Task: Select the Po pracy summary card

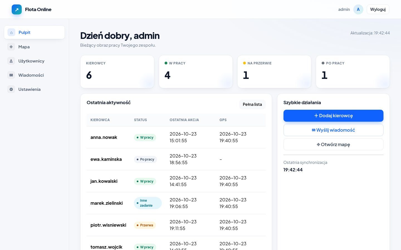Action: point(353,72)
